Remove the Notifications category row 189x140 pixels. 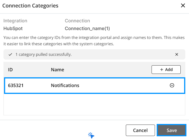(172, 85)
